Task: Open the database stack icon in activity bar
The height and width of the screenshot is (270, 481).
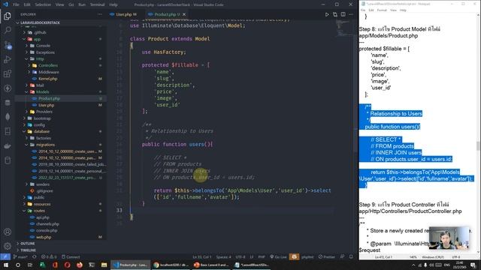Action: 8,103
